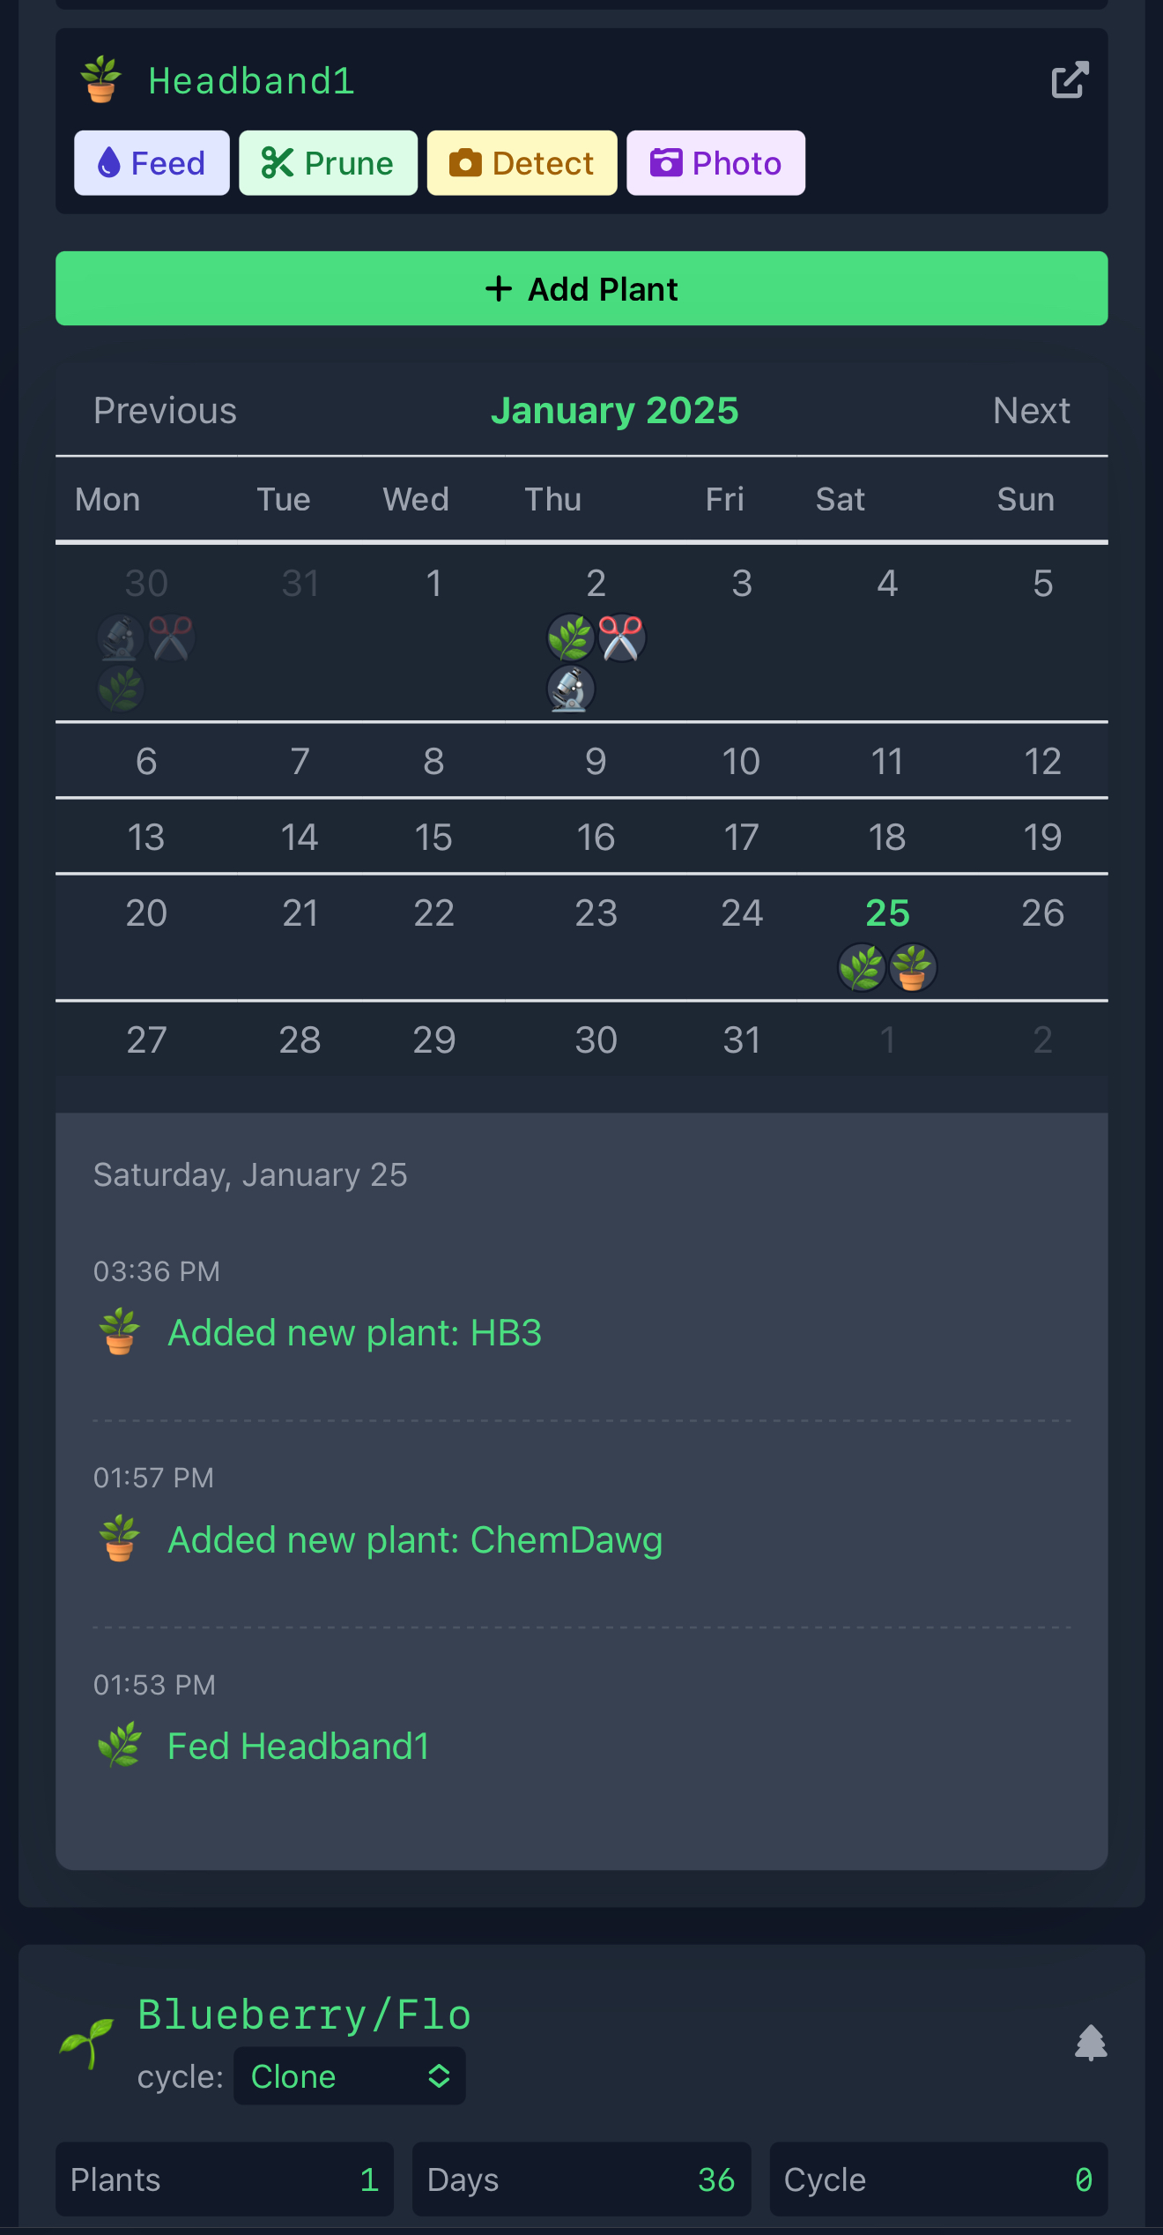Viewport: 1163px width, 2235px height.
Task: Go to Next month in calendar
Action: [x=1031, y=411]
